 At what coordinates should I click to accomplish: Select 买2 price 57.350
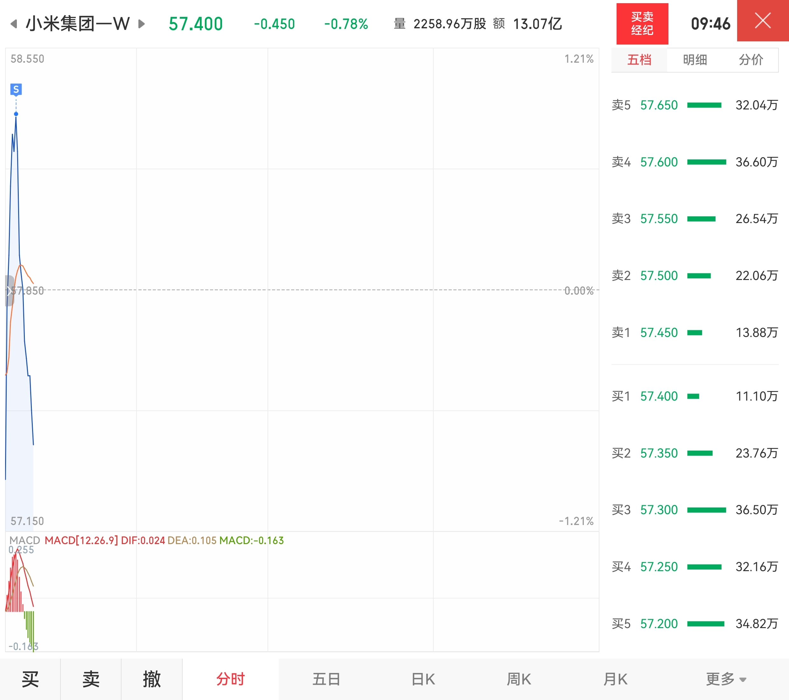point(659,453)
